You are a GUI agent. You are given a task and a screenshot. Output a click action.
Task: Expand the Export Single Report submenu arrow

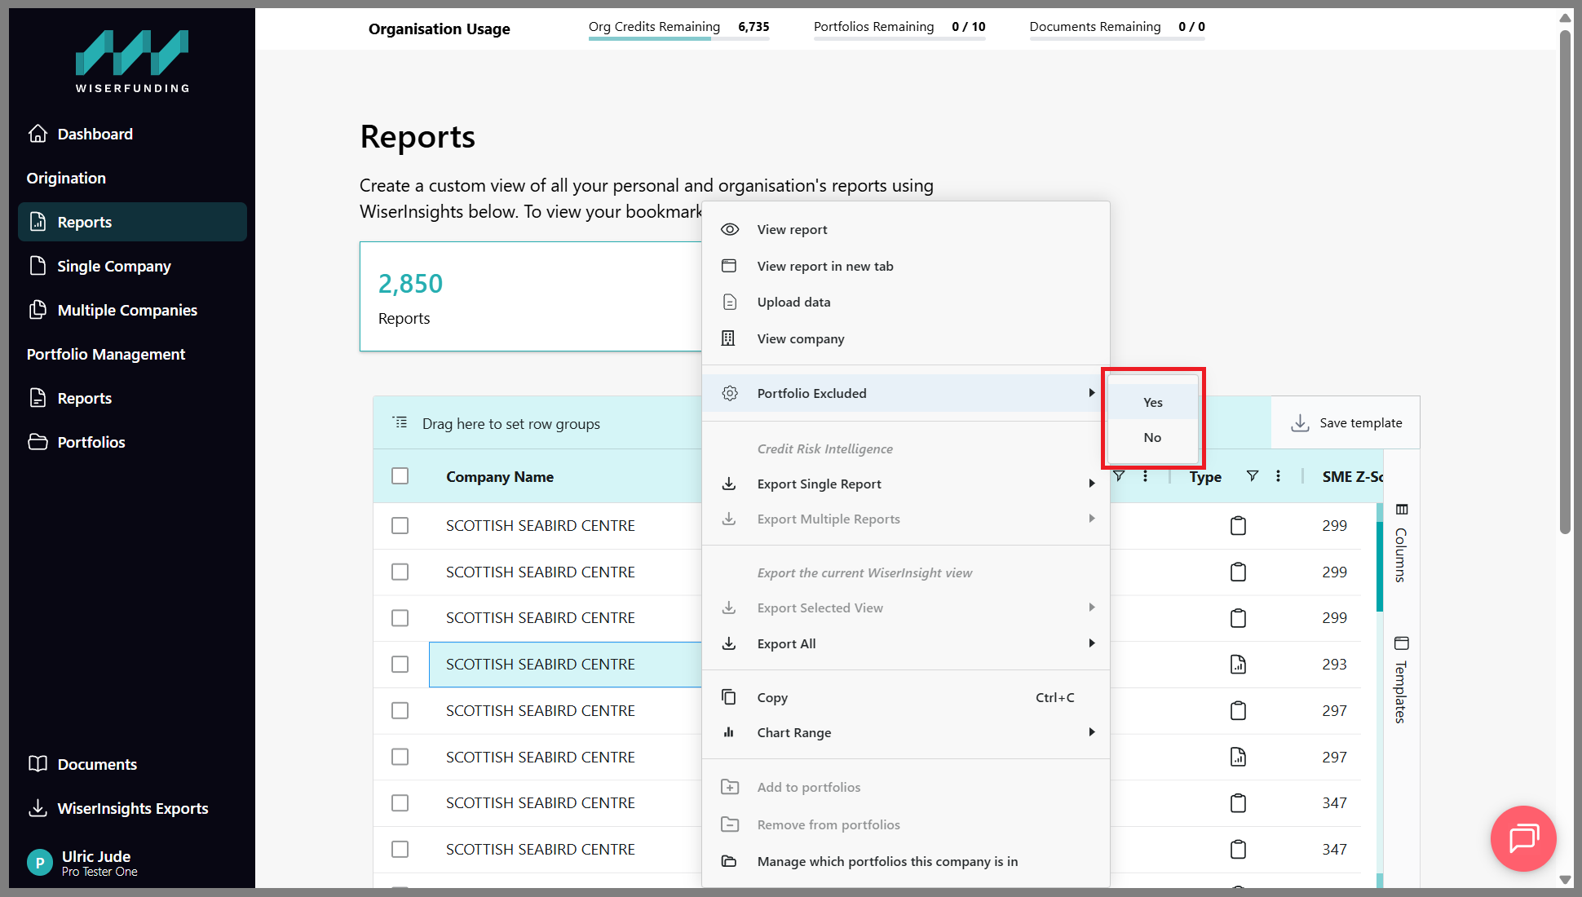(1091, 484)
